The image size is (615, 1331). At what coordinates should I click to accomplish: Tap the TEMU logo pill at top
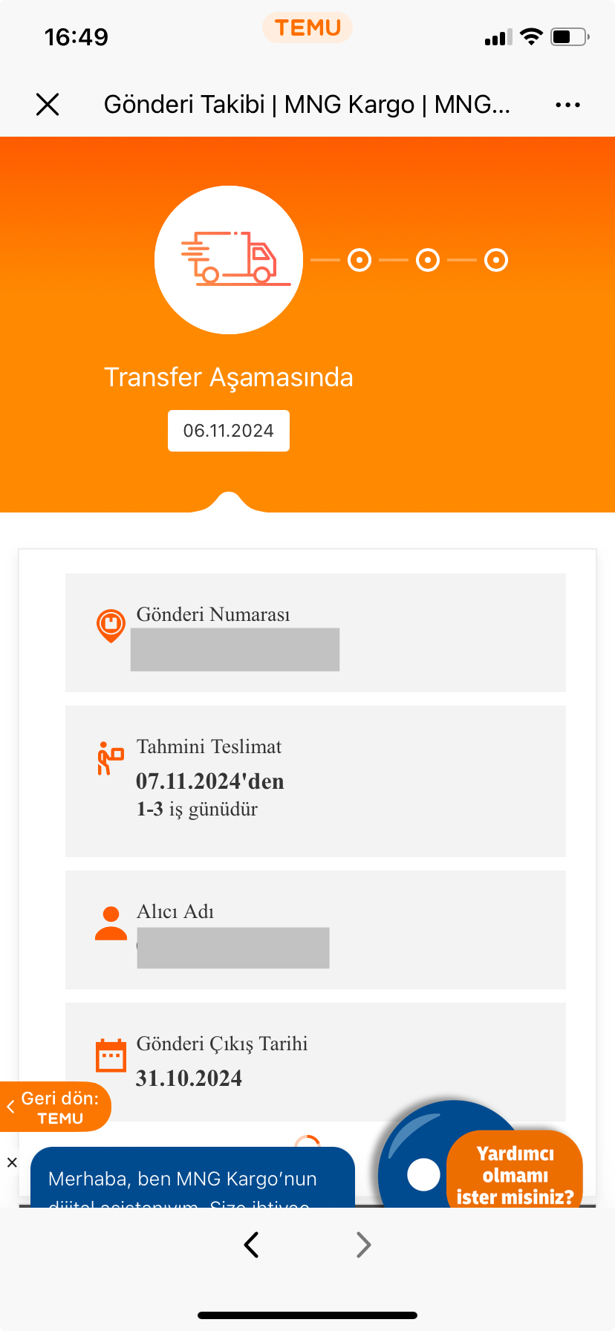[307, 28]
